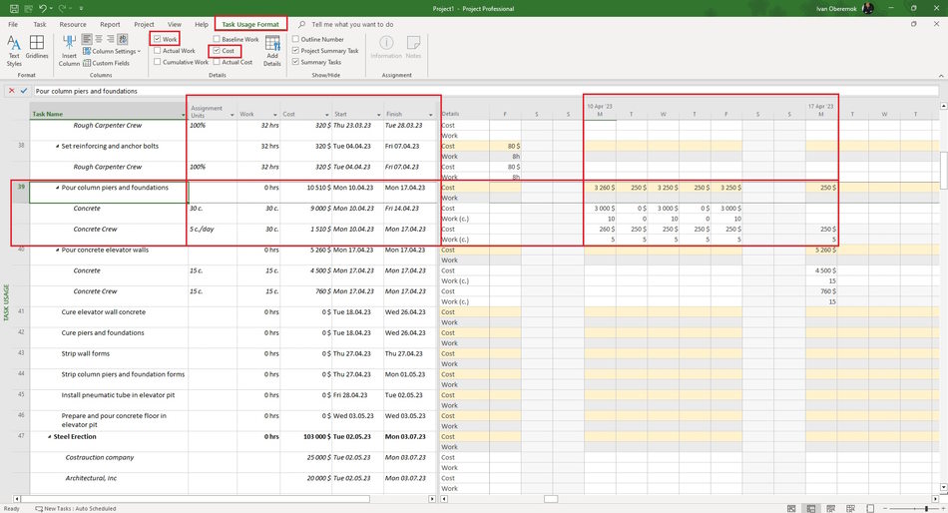Open the Help ribbon tab
This screenshot has width=948, height=513.
click(202, 24)
